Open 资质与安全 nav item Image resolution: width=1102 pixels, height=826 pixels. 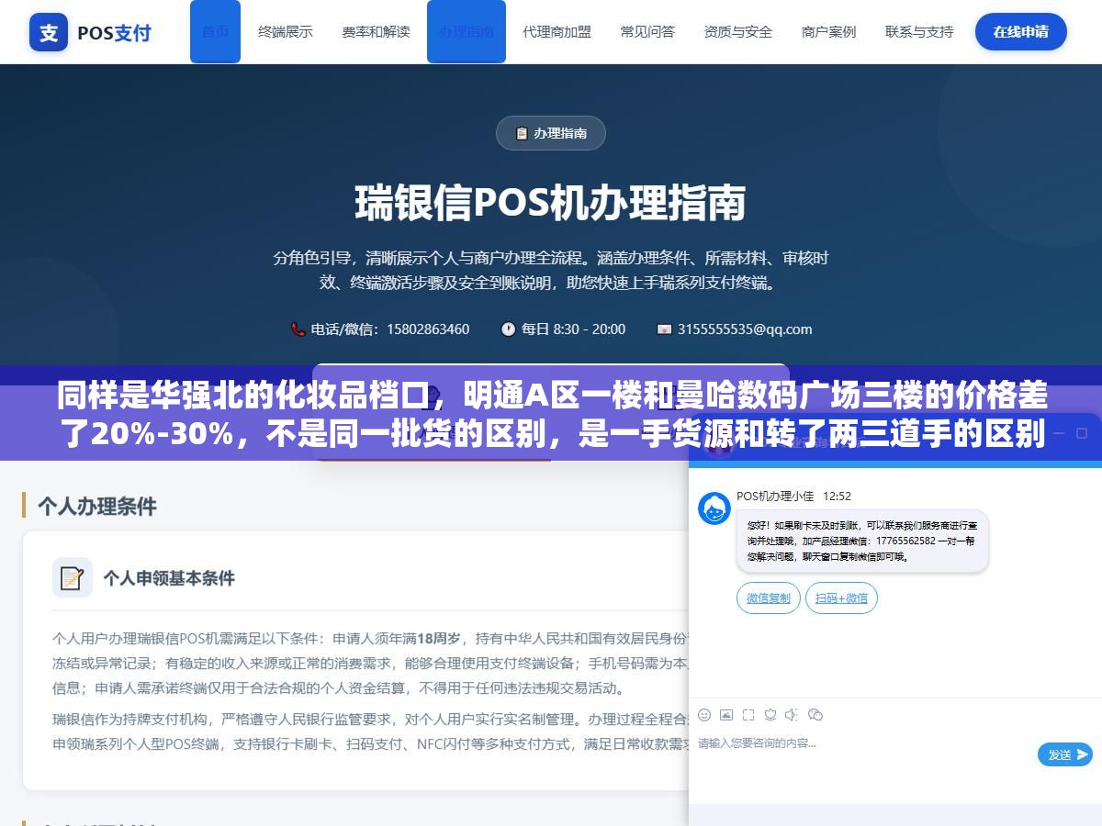(x=738, y=31)
